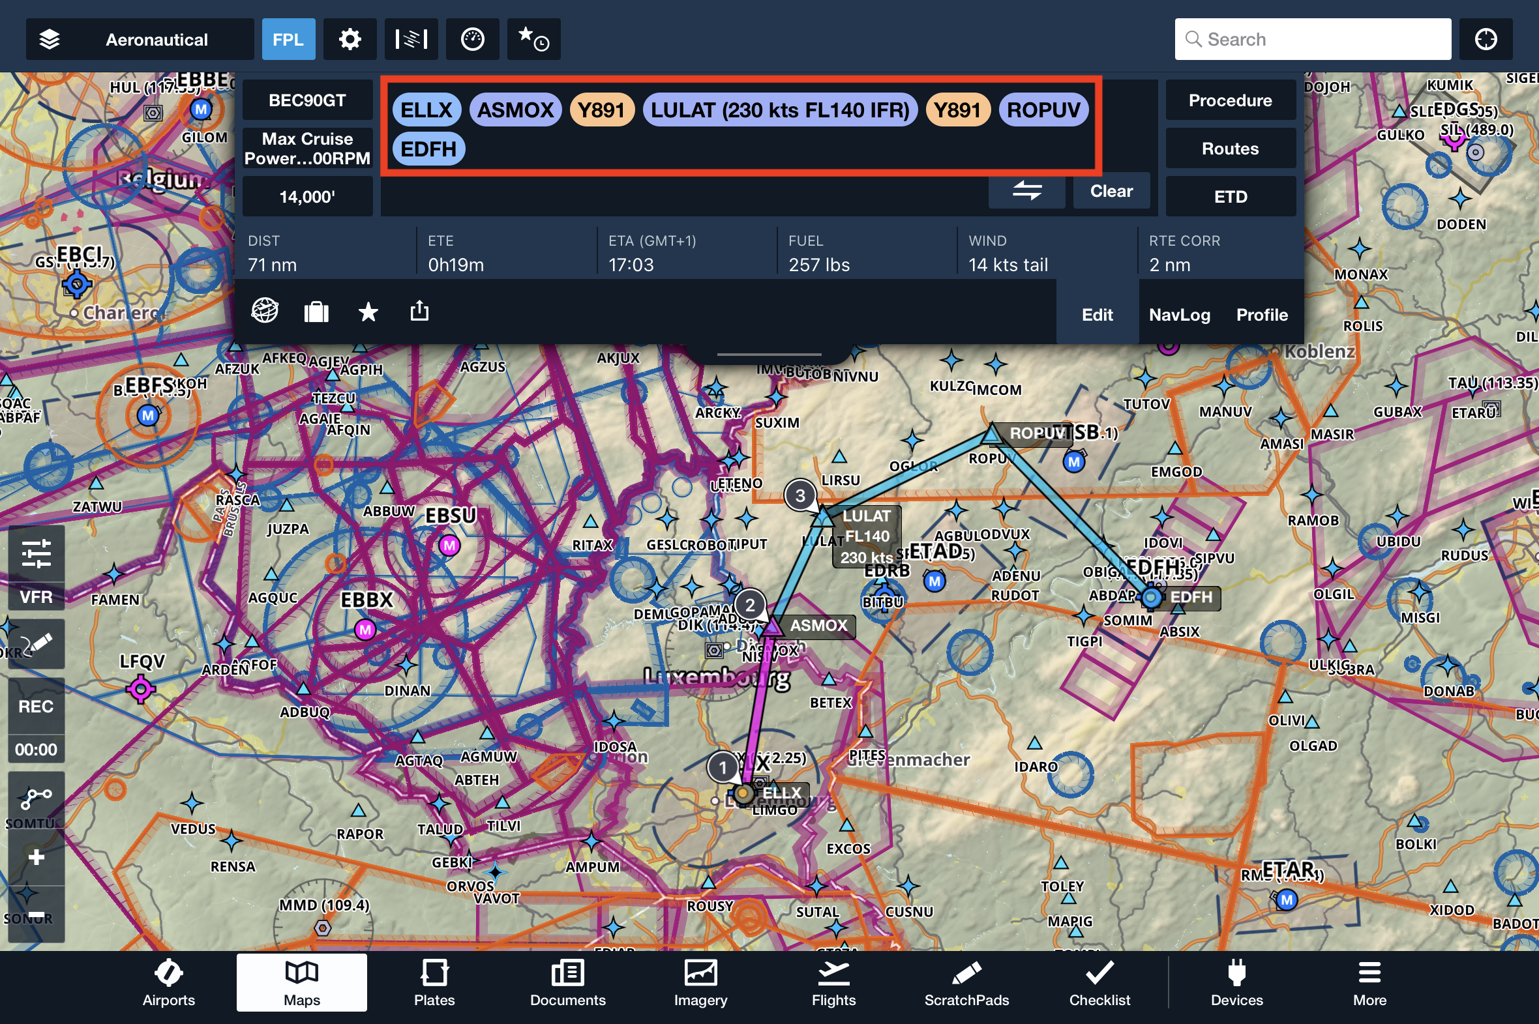This screenshot has width=1539, height=1024.
Task: Open favorites and recents icon
Action: click(533, 39)
